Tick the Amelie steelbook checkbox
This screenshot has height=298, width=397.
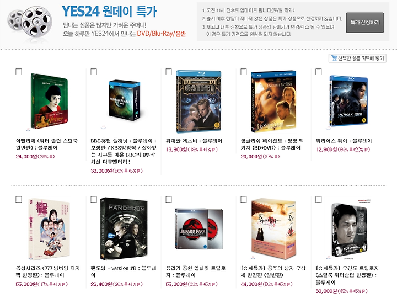19,72
